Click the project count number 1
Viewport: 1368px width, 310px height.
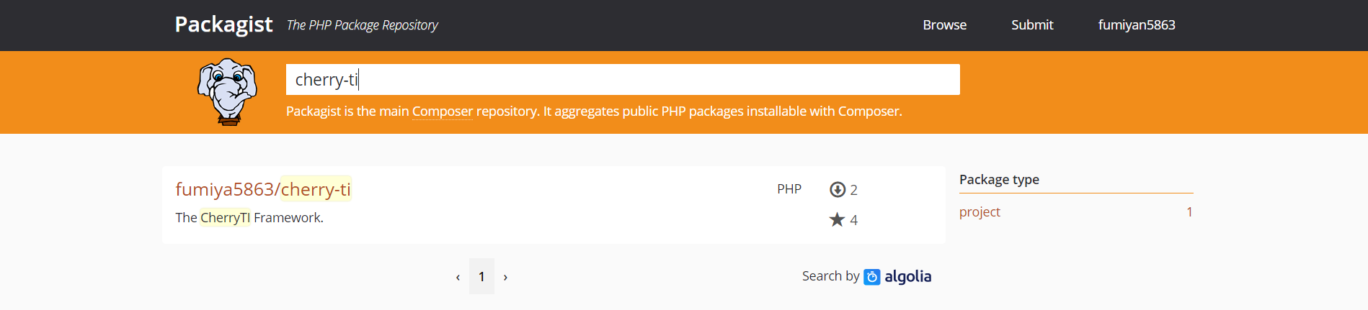pos(1189,212)
